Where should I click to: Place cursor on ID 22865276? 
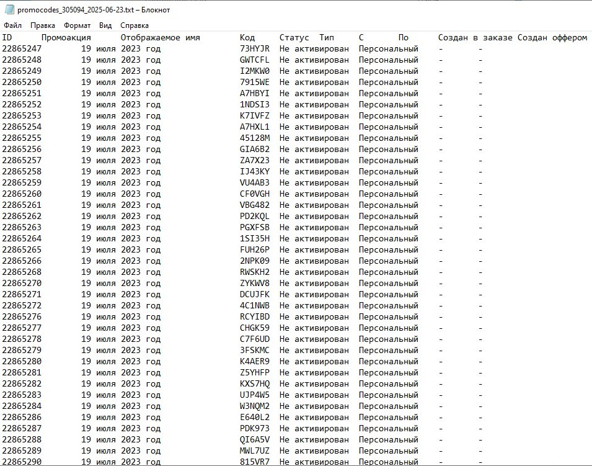22,317
